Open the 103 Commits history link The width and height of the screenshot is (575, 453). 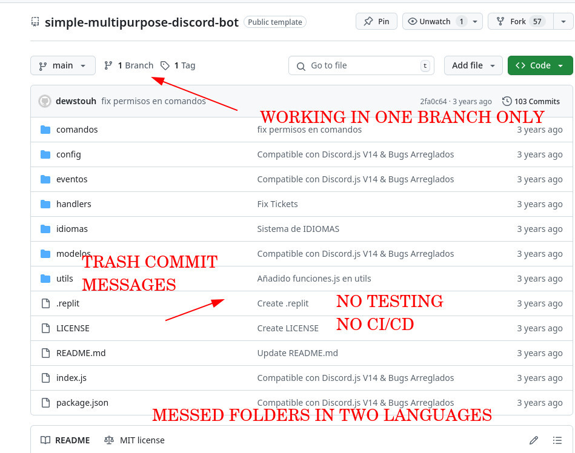pyautogui.click(x=531, y=102)
